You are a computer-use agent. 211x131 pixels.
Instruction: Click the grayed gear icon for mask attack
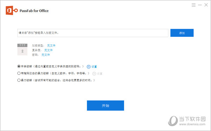coord(94,74)
